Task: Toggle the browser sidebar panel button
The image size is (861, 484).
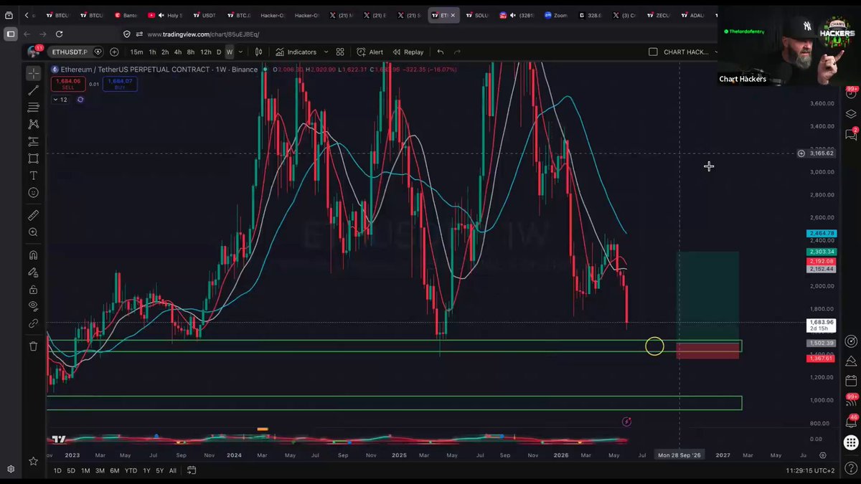Action: [x=11, y=34]
